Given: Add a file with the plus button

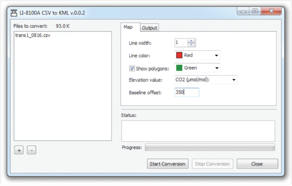Looking at the screenshot, I should (19, 150).
